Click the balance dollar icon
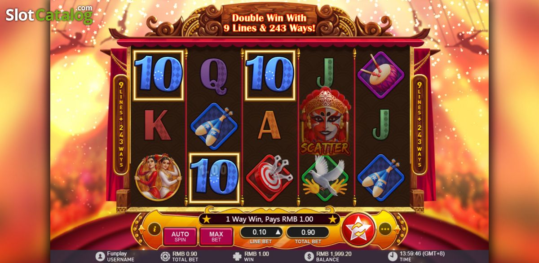Screen dimensions: 539x263 [x=309, y=256]
